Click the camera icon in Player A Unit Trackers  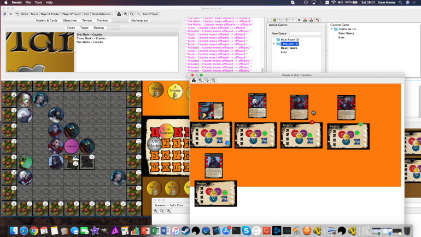click(194, 80)
